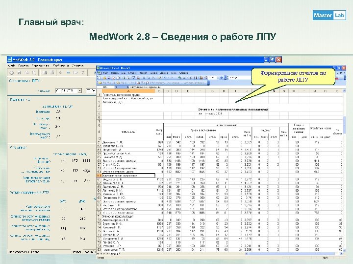The image size is (353, 264).
Task: Click the back arrow icon in MedWork toolbar
Action: click(x=12, y=72)
